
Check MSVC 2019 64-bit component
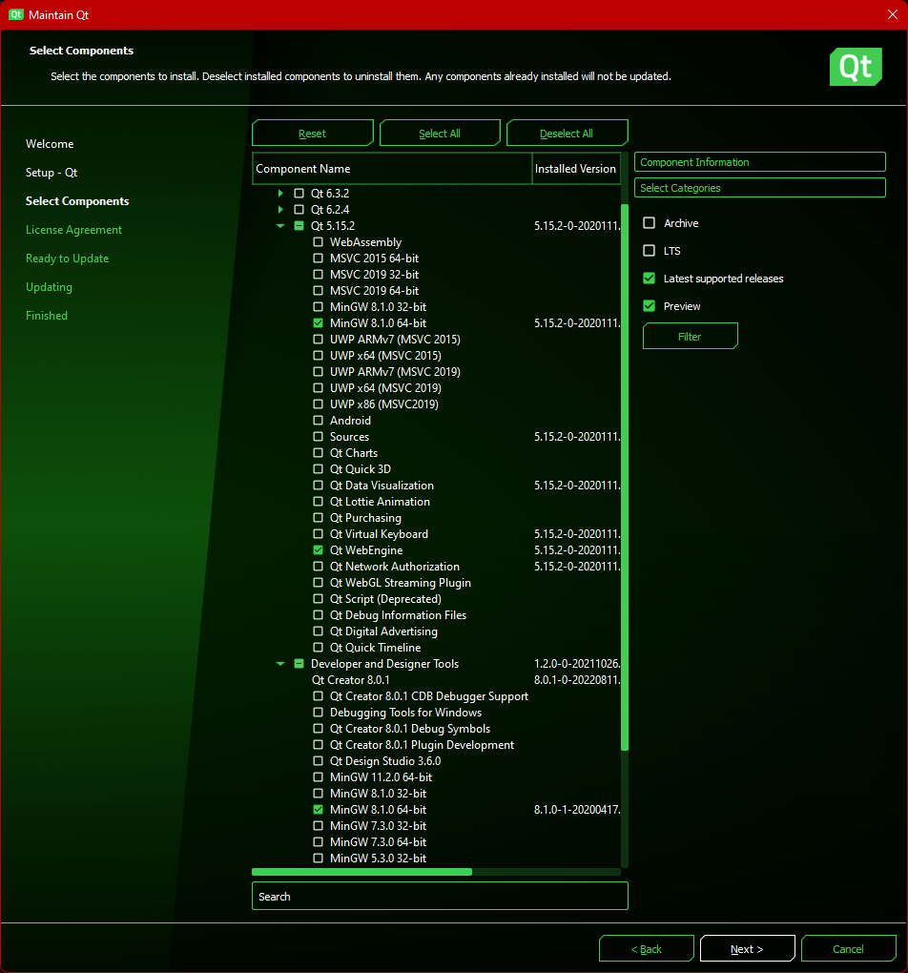pos(319,290)
